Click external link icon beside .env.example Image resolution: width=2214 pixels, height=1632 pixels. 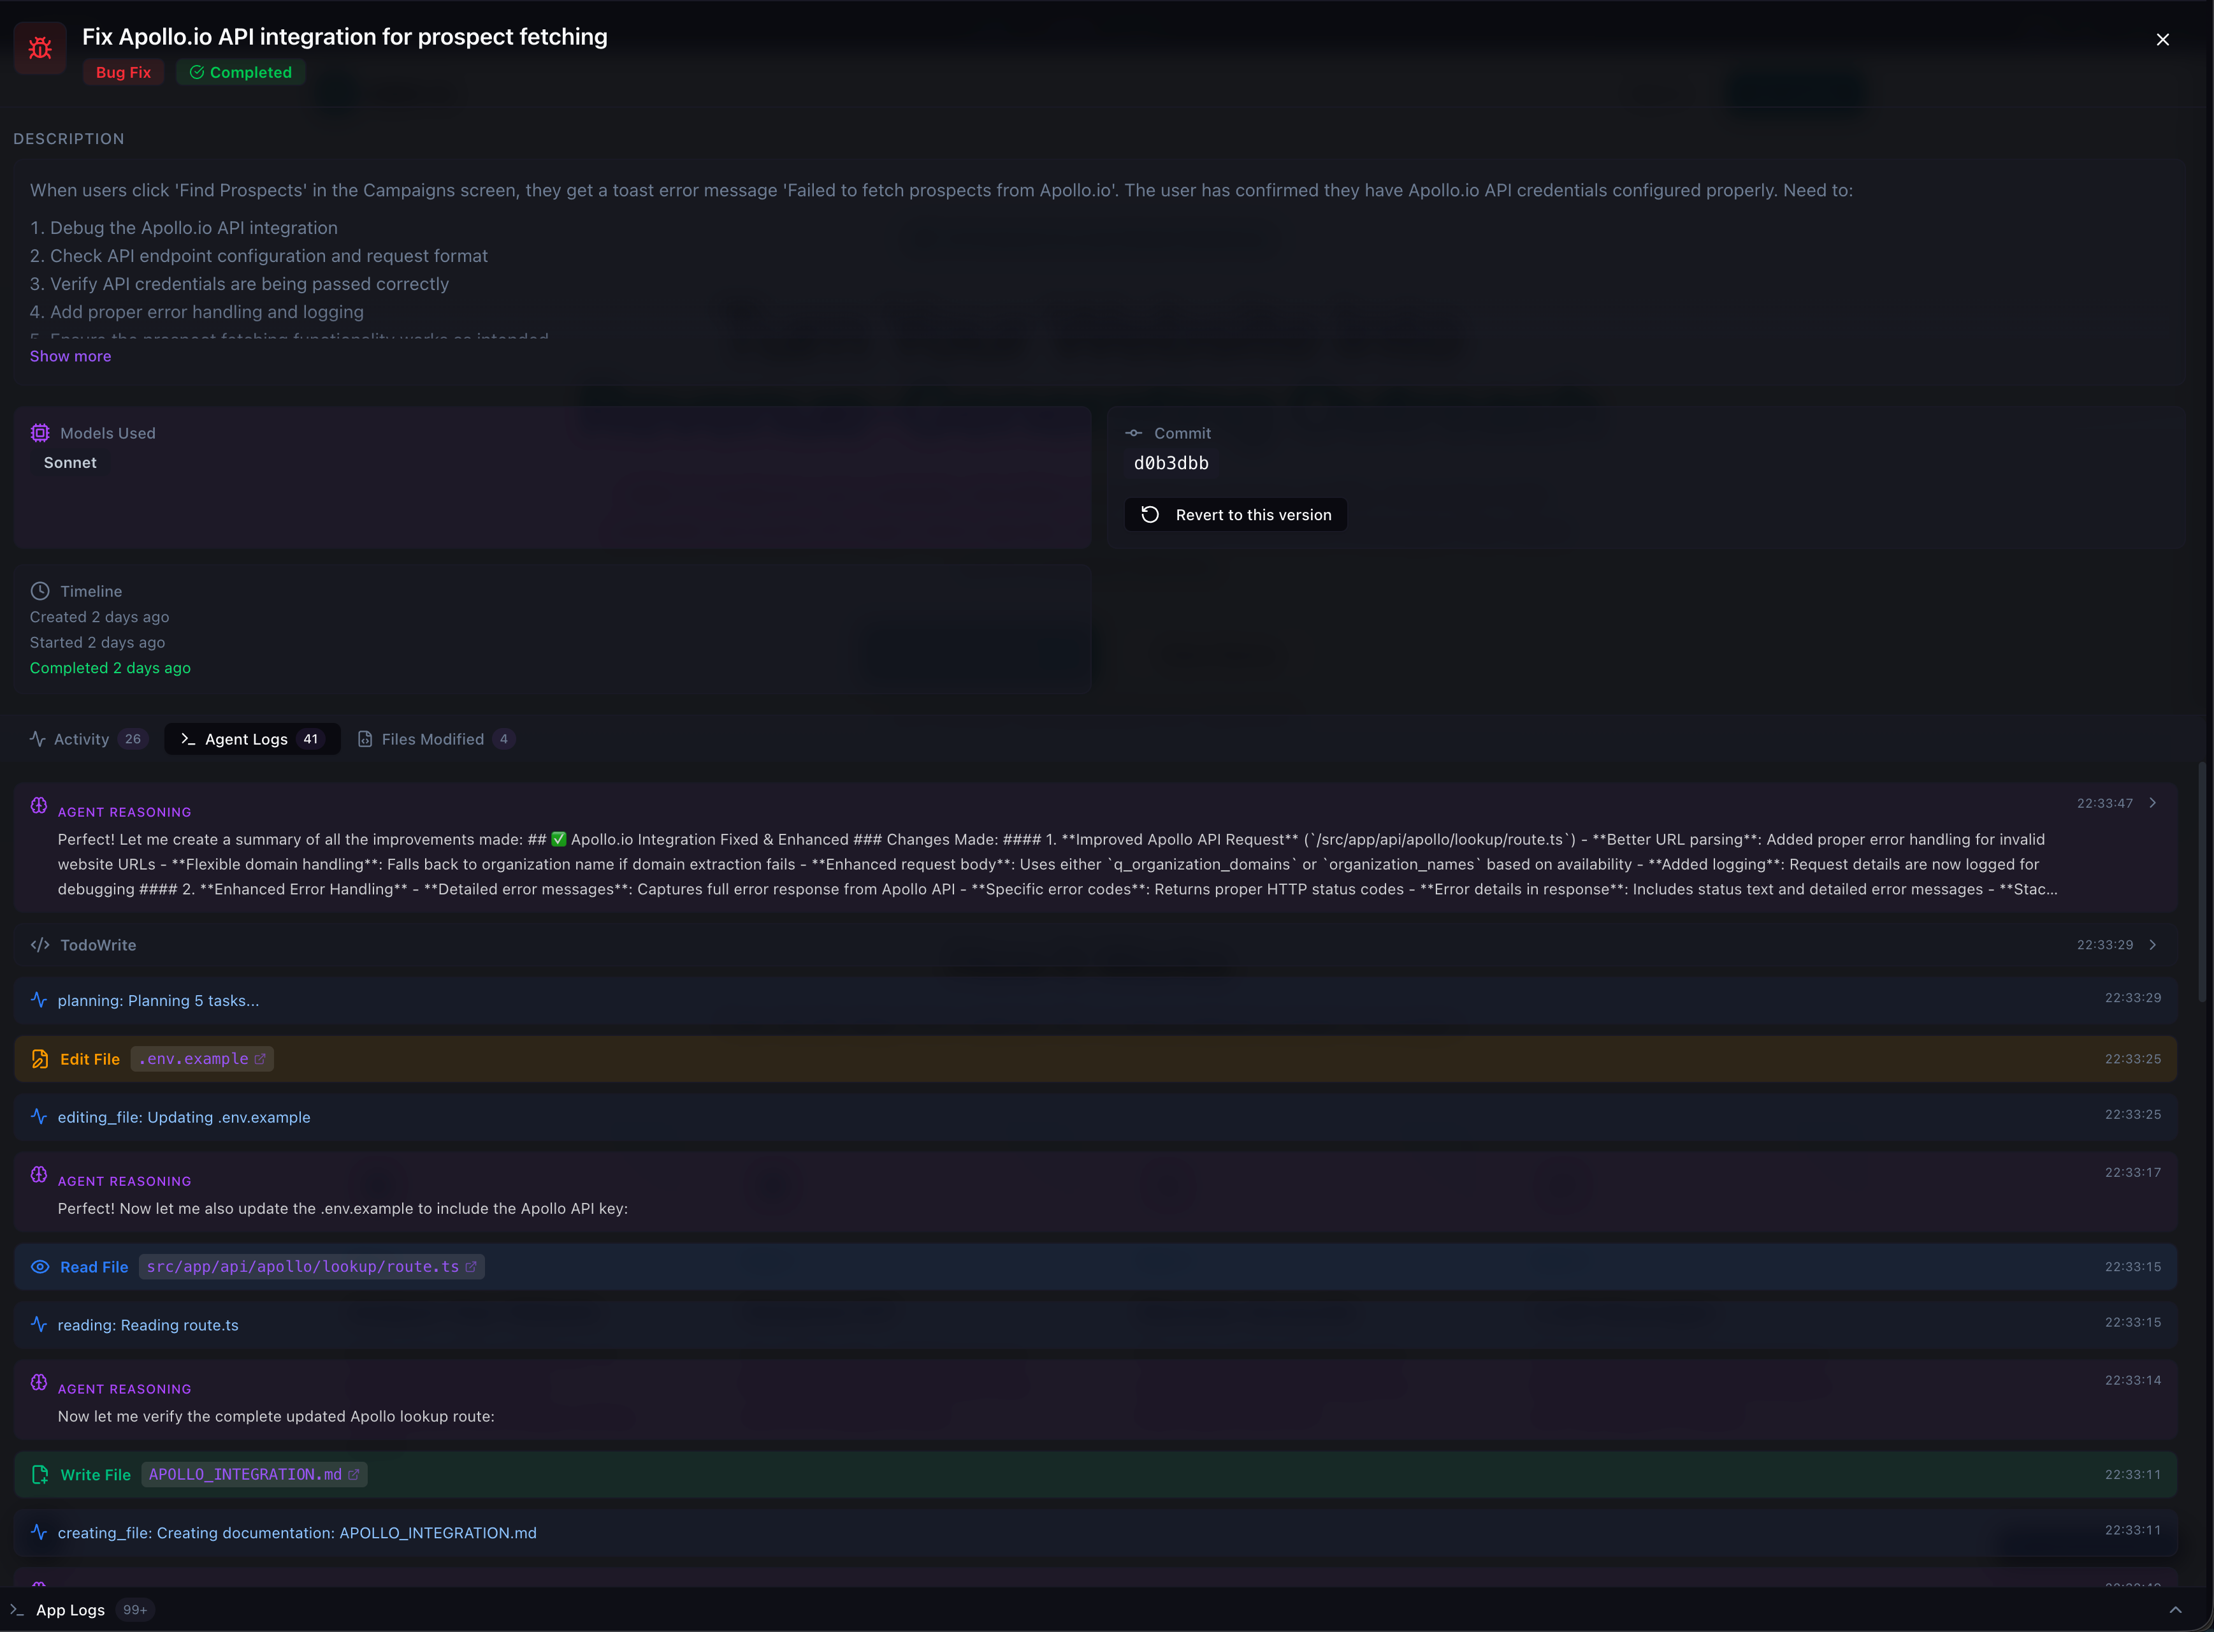260,1059
